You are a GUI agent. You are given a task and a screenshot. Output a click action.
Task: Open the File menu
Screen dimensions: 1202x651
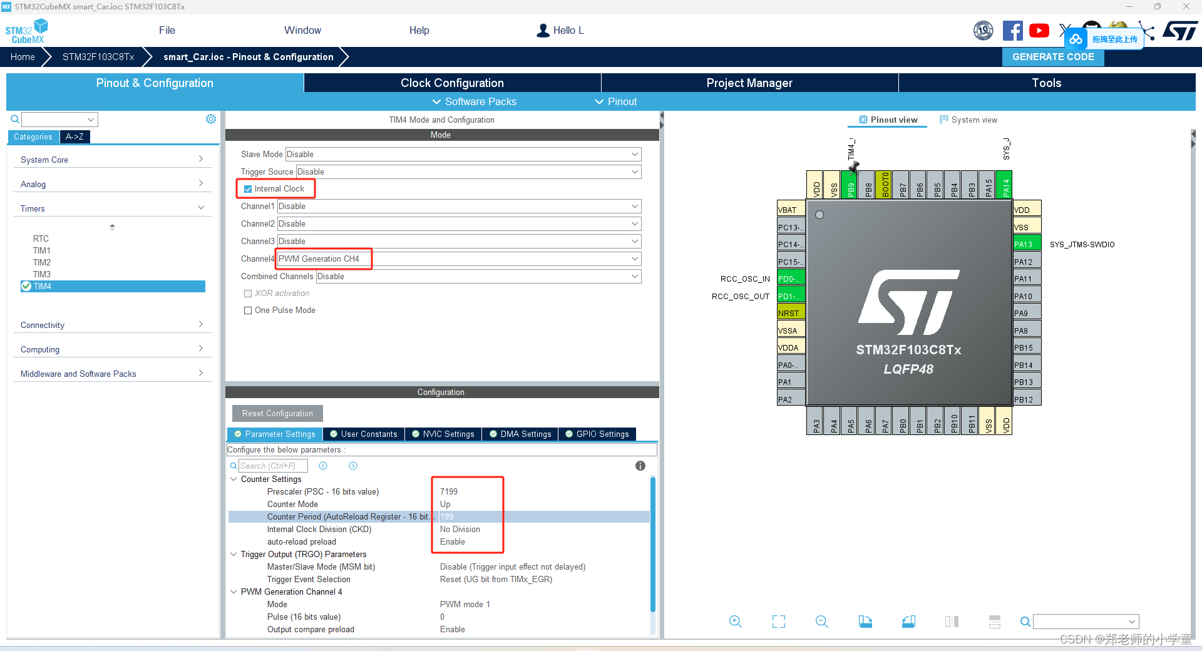coord(167,30)
